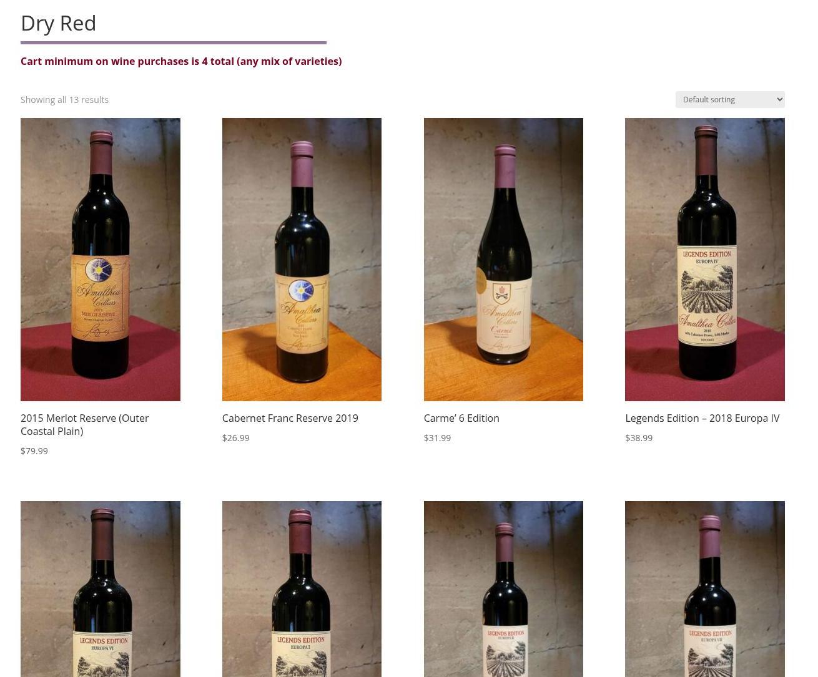Click the Showing all 13 results text

(x=64, y=99)
